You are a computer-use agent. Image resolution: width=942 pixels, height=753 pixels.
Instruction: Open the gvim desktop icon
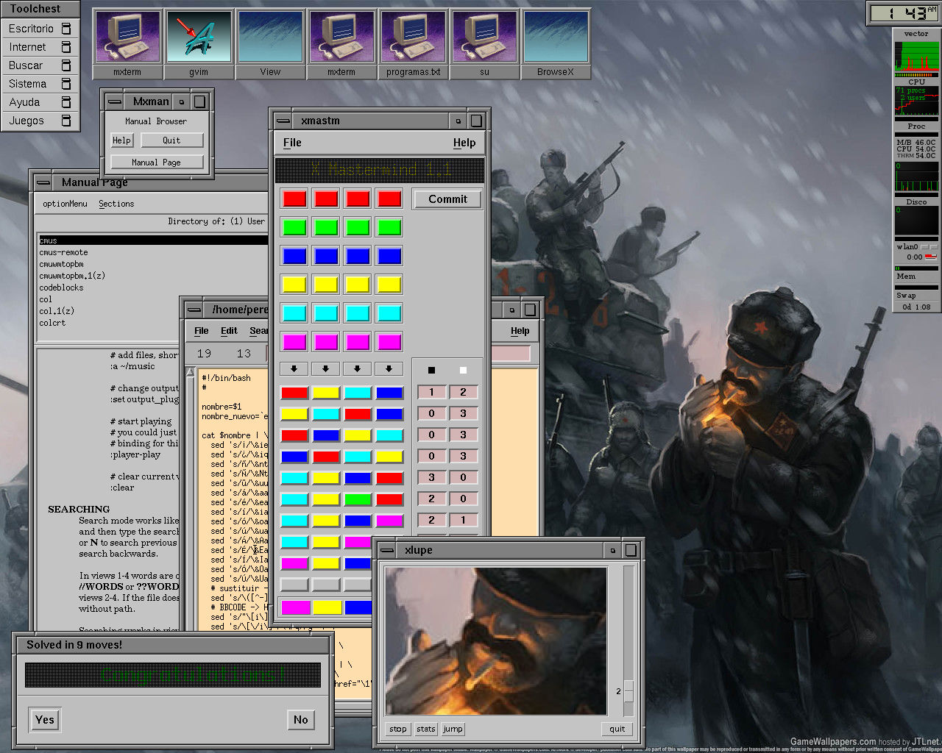(198, 43)
